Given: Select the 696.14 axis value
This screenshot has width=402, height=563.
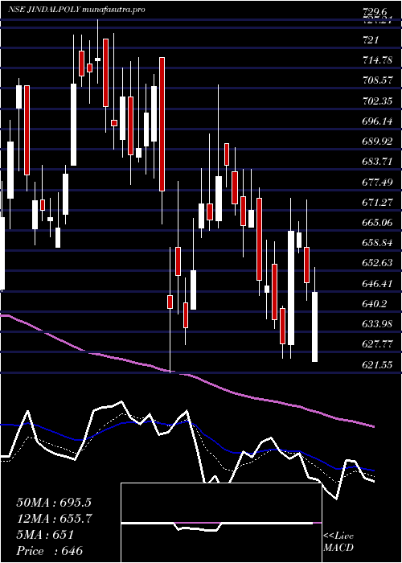Looking at the screenshot, I should point(377,121).
